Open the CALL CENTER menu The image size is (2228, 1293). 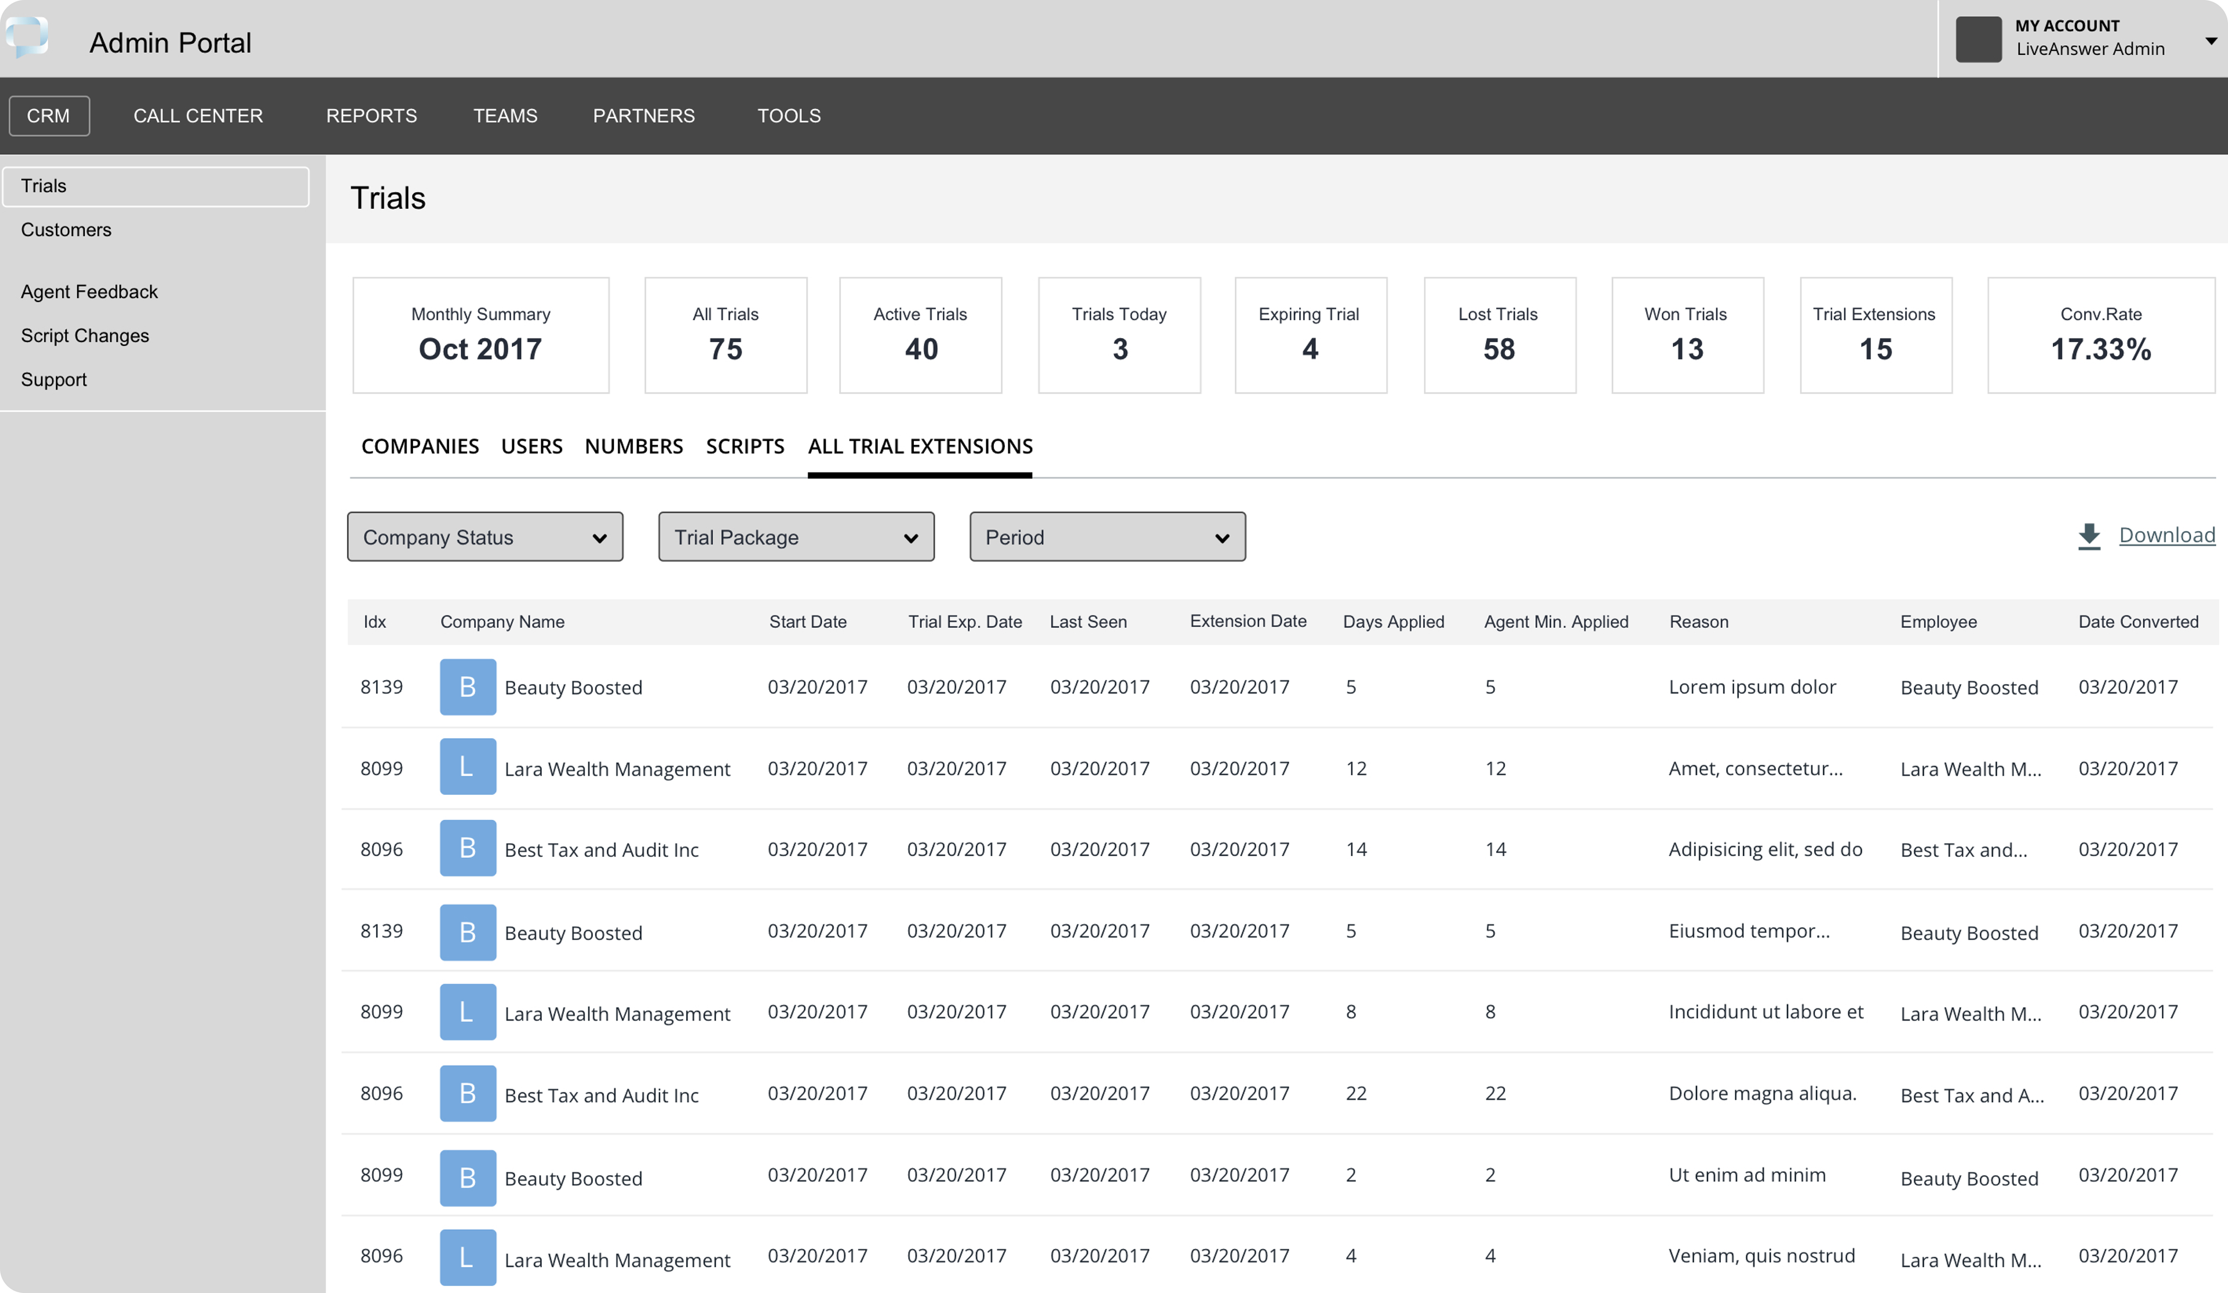(x=198, y=116)
